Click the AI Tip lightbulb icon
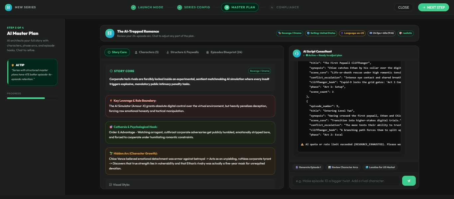Image resolution: width=454 pixels, height=199 pixels. point(13,65)
